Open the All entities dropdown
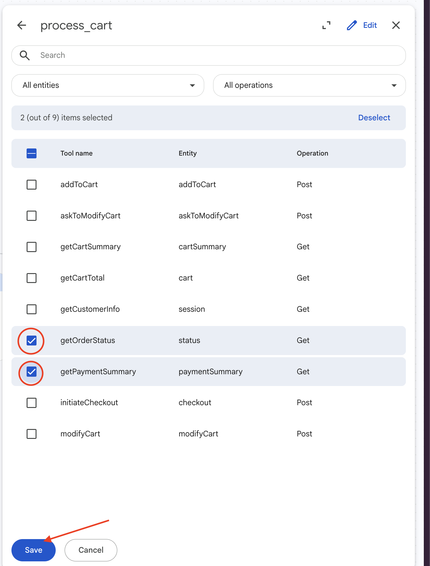Image resolution: width=430 pixels, height=566 pixels. [108, 85]
